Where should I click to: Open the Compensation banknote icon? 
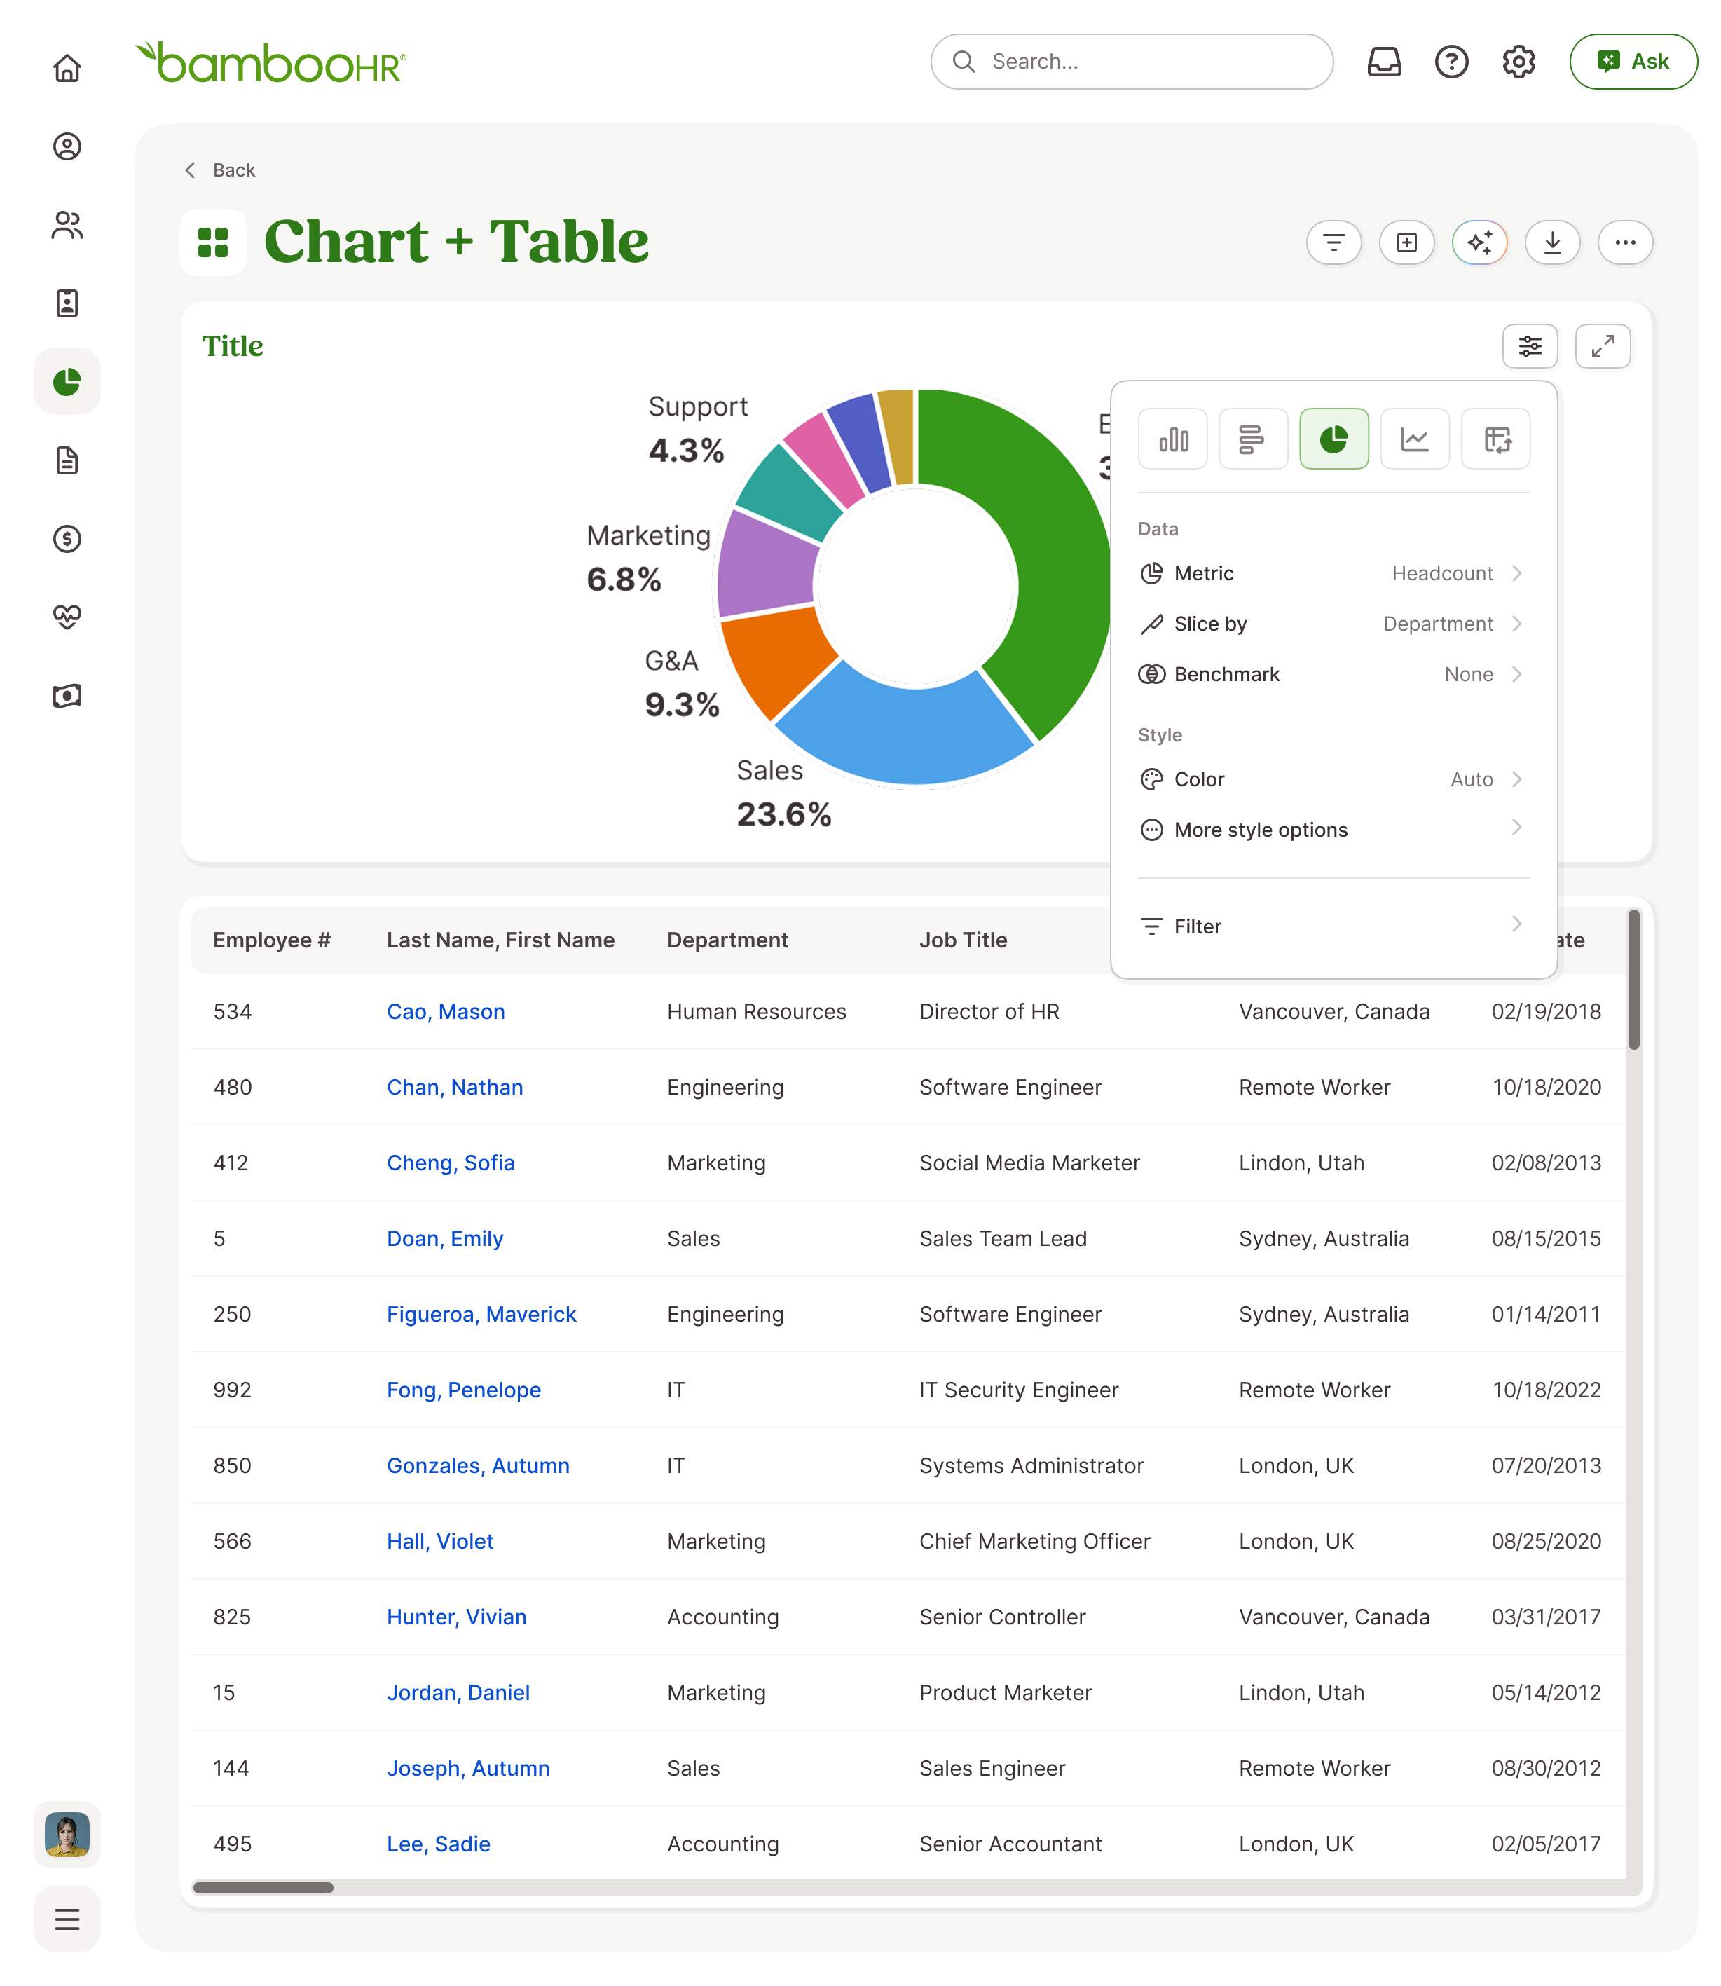point(67,695)
